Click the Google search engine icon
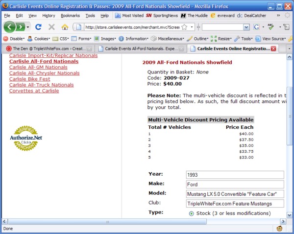 click(x=256, y=27)
